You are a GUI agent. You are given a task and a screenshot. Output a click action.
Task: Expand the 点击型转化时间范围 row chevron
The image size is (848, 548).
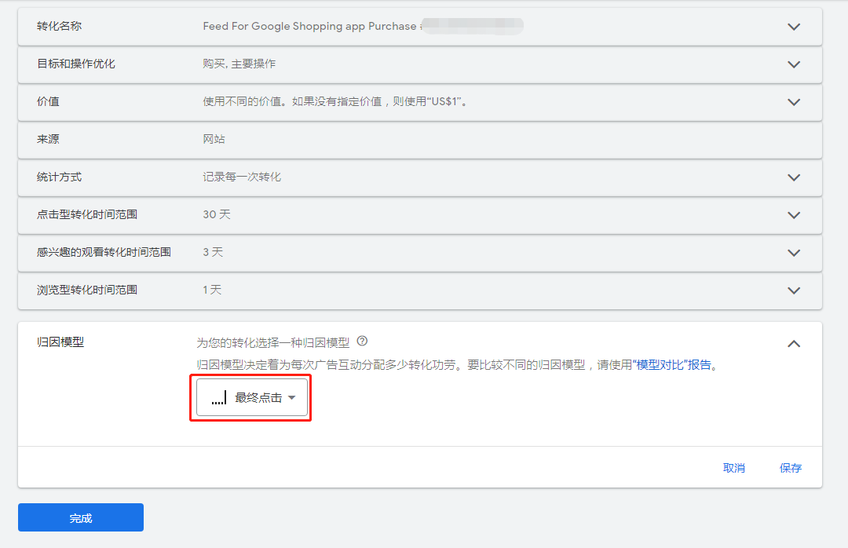coord(793,215)
